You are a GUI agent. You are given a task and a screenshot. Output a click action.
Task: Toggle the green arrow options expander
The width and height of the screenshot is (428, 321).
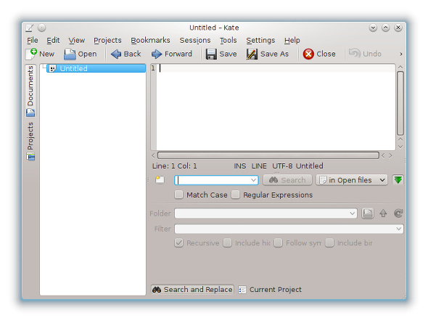[398, 180]
